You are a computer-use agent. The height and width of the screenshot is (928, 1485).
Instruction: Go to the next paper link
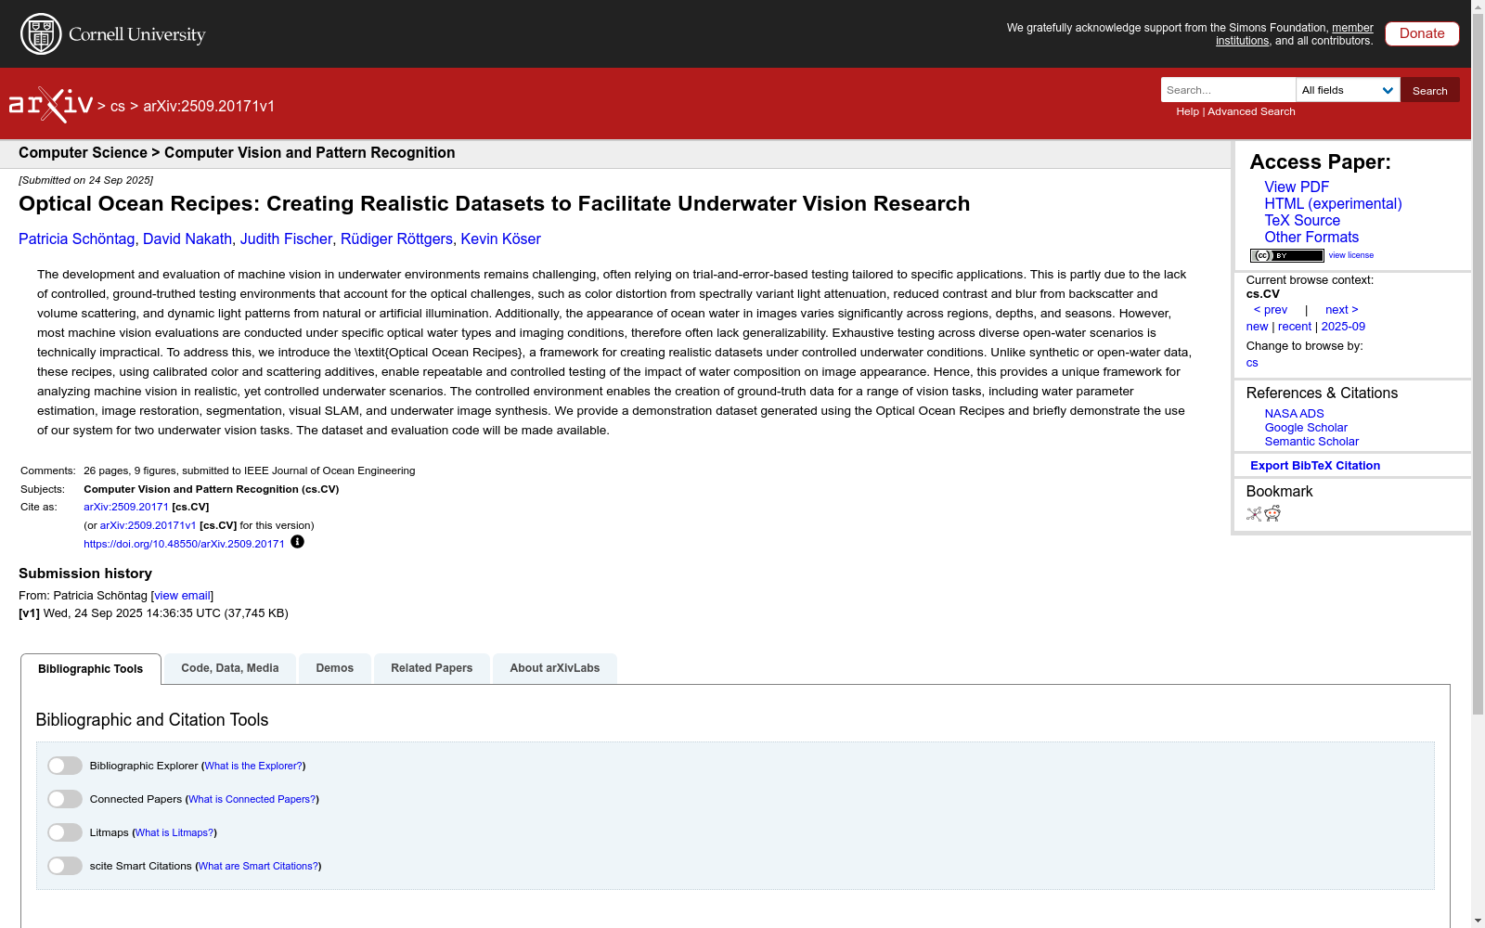1342,310
